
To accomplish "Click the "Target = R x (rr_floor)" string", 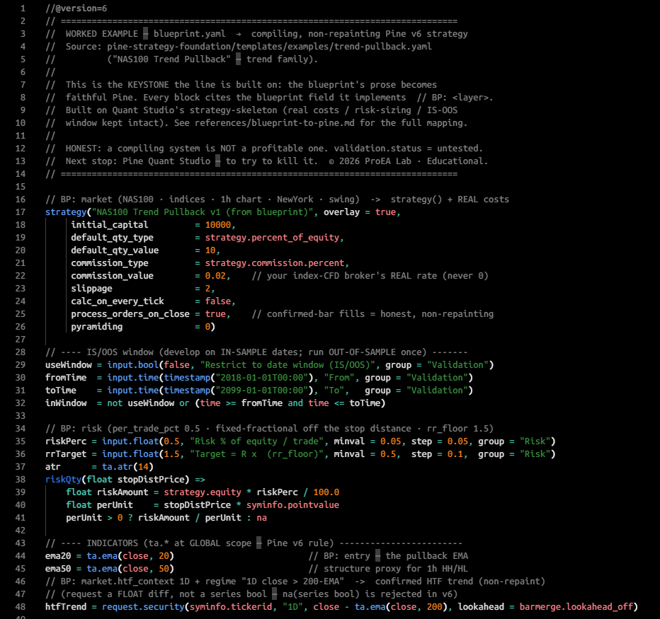I will [x=257, y=454].
